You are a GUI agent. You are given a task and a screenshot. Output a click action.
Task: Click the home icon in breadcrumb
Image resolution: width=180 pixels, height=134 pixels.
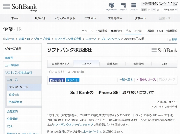coord(4,39)
